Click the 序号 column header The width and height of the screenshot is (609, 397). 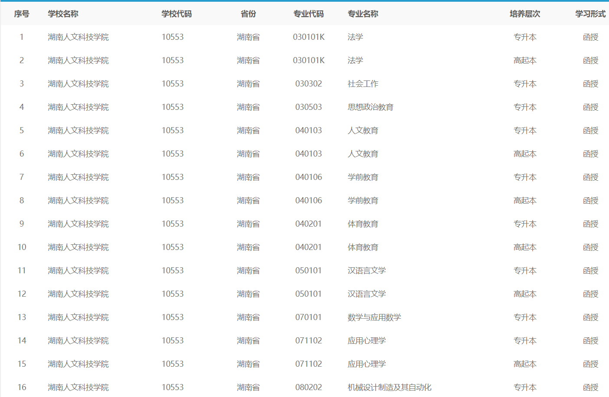[x=22, y=14]
